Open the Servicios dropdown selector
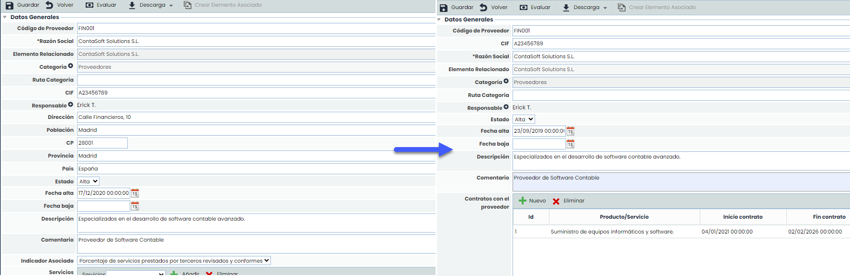 135,273
